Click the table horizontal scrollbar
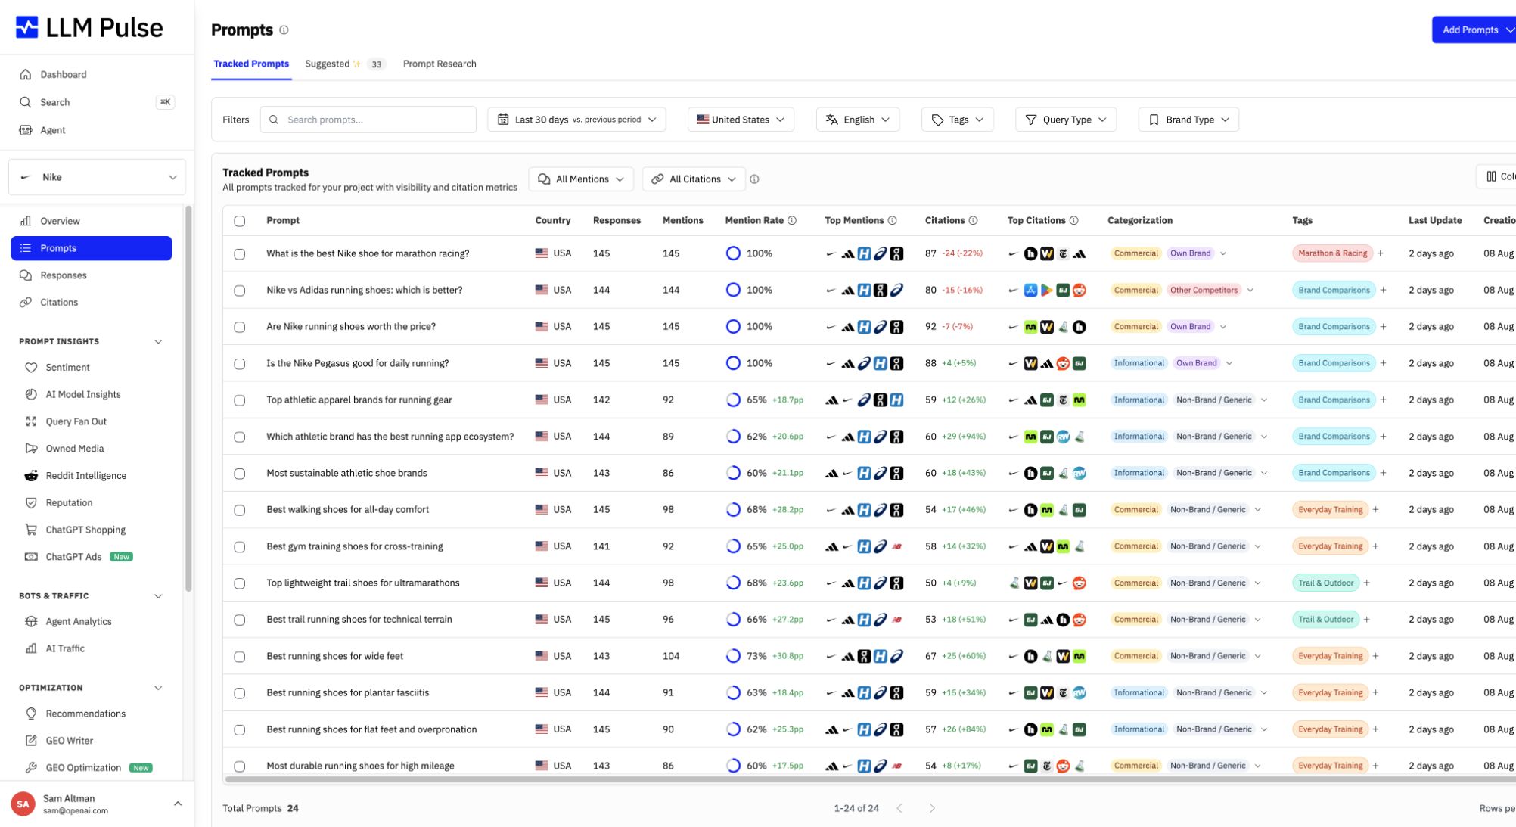 [x=870, y=779]
